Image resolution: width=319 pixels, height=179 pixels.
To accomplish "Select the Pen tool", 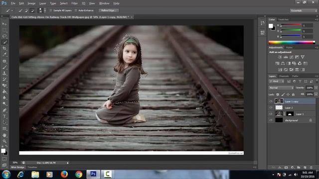I will 4,110.
